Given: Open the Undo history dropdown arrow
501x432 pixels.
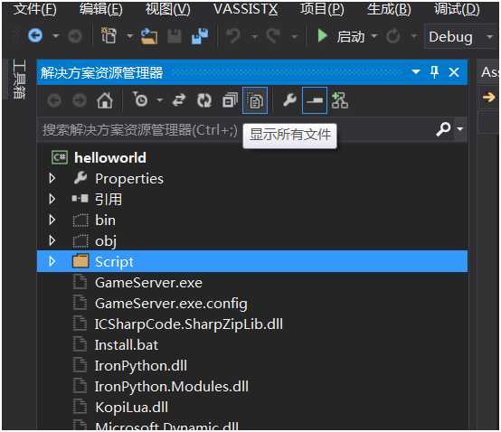Looking at the screenshot, I should (x=255, y=37).
